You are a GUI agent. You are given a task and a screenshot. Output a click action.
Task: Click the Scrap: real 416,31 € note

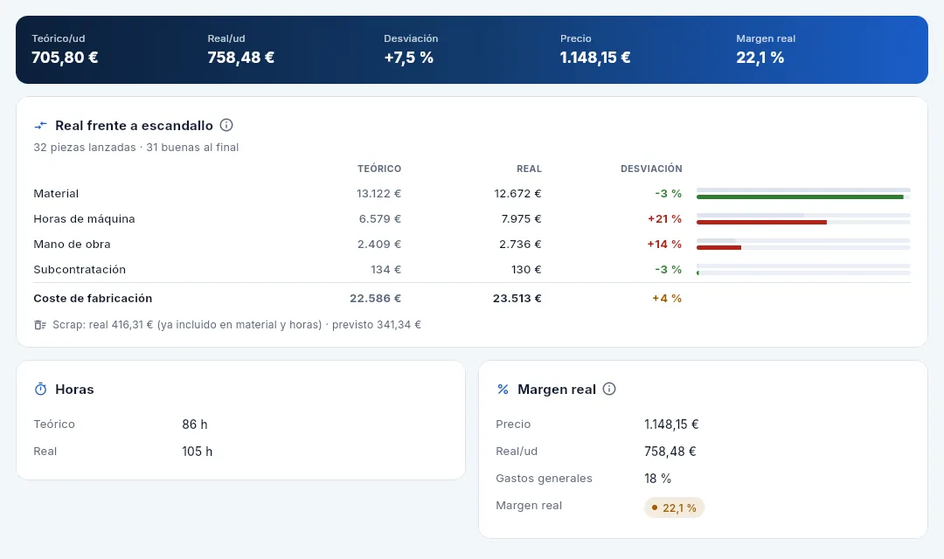point(237,325)
